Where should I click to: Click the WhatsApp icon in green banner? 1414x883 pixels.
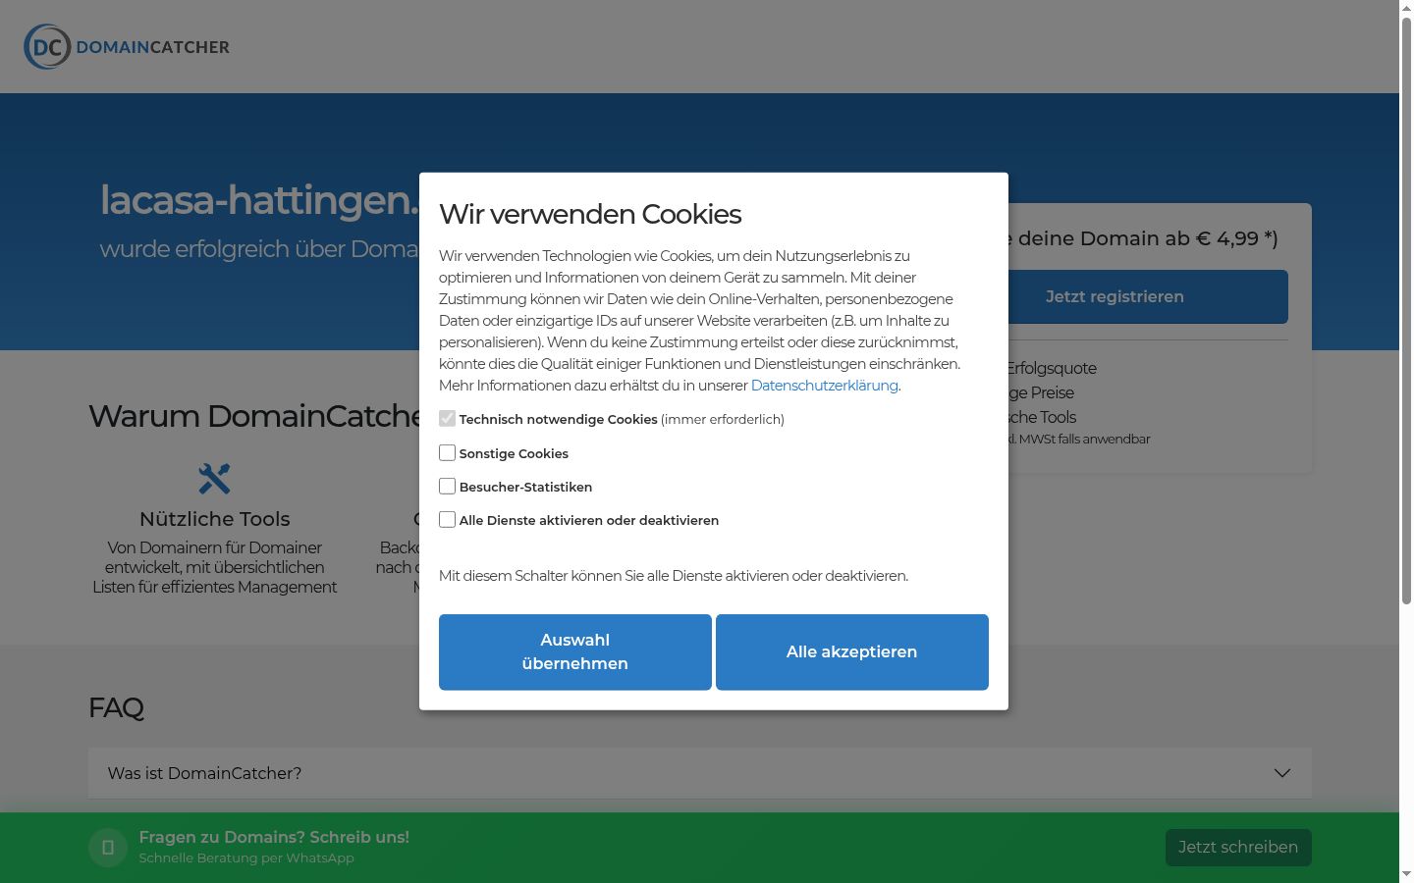coord(108,848)
